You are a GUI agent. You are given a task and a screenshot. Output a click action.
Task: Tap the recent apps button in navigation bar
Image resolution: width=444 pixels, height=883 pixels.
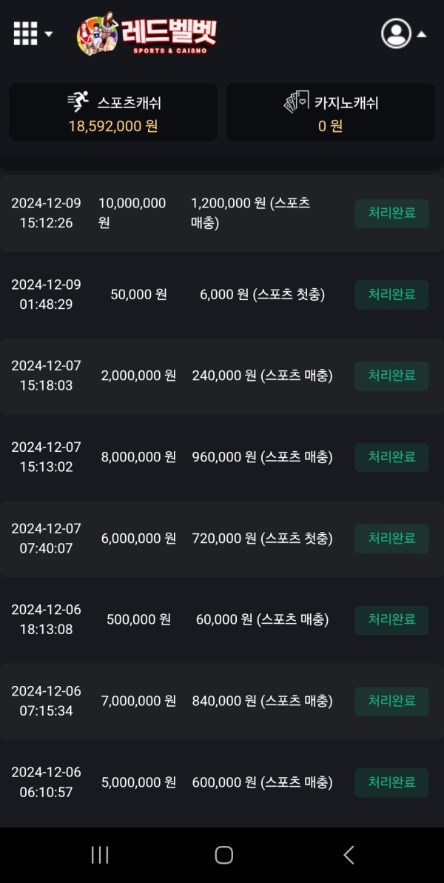click(98, 854)
